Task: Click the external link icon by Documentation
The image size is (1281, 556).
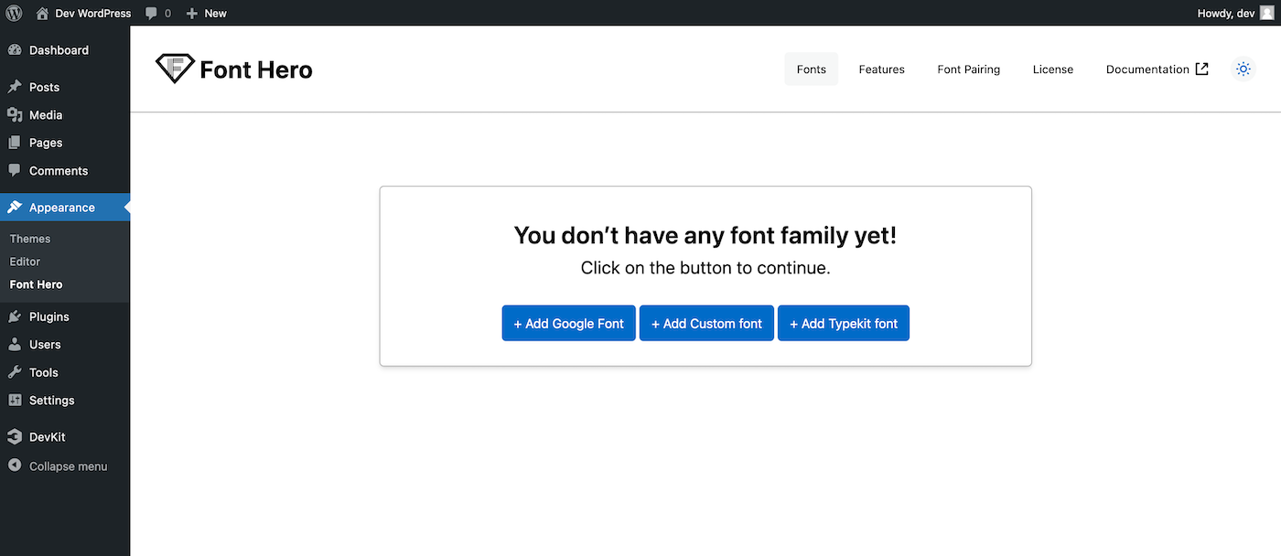Action: tap(1202, 69)
